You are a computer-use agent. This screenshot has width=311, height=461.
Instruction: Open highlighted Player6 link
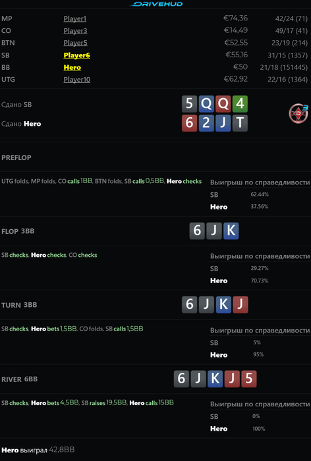[x=77, y=55]
